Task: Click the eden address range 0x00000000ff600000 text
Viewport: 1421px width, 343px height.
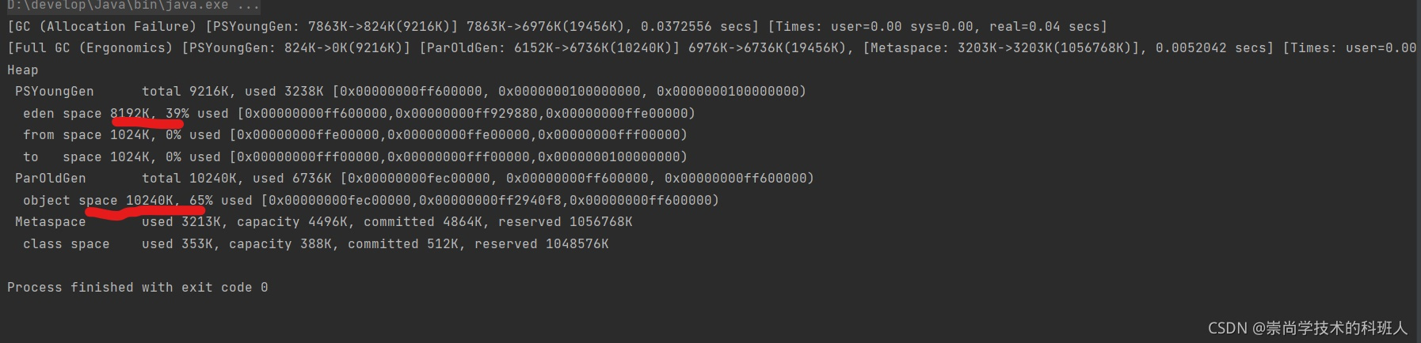Action: coord(315,114)
